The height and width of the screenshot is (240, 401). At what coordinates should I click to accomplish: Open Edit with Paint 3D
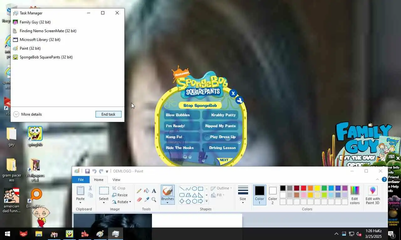pyautogui.click(x=372, y=195)
